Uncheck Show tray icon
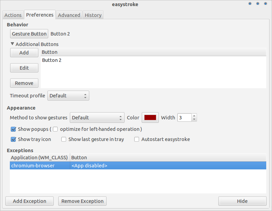Image resolution: width=272 pixels, height=211 pixels. click(13, 139)
